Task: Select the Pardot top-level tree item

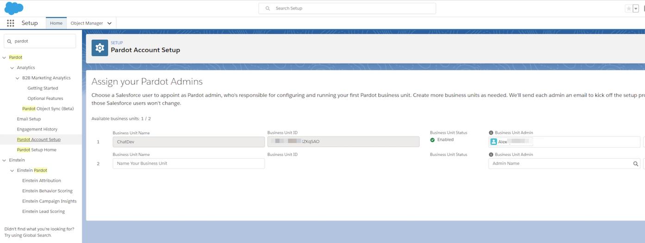Action: (16, 57)
